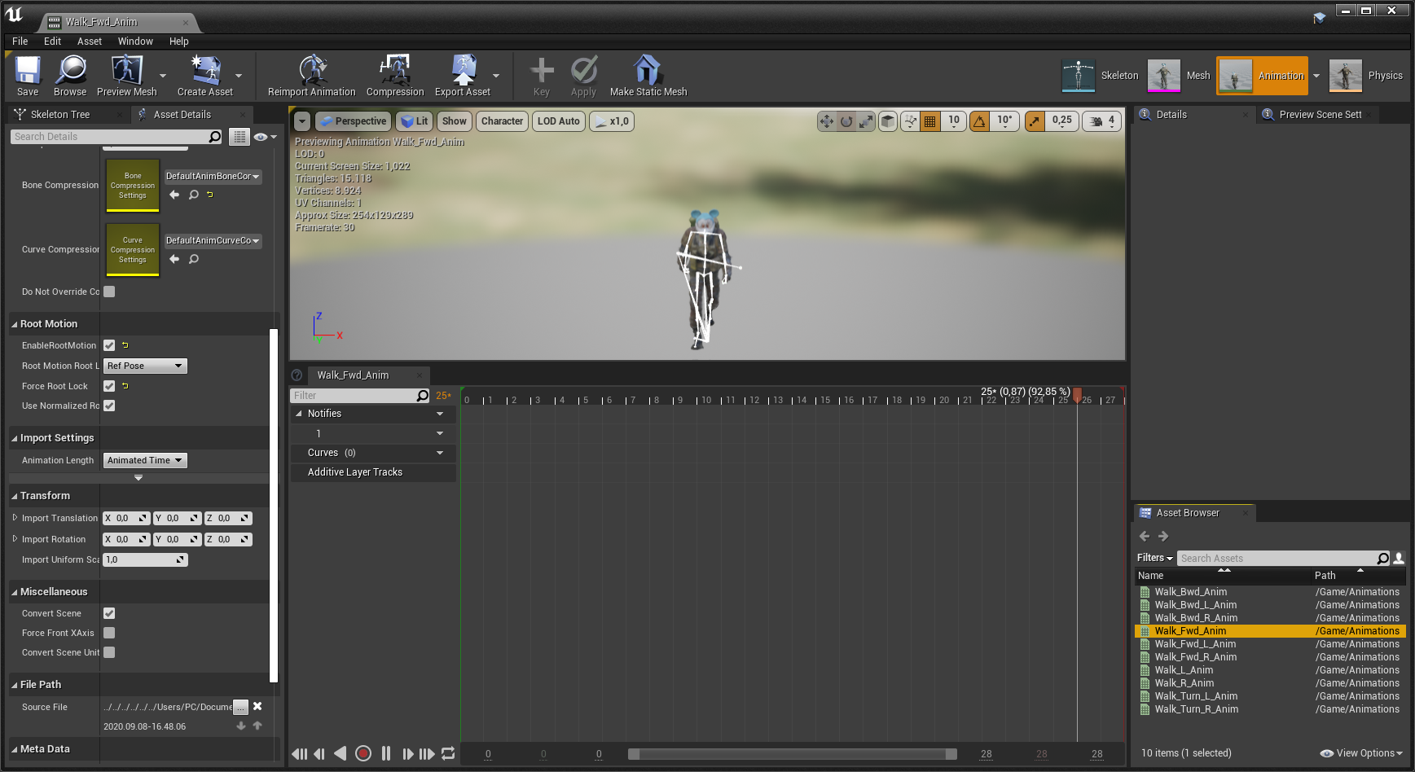Toggle scale snapping in viewport
Image resolution: width=1415 pixels, height=772 pixels.
(1035, 121)
